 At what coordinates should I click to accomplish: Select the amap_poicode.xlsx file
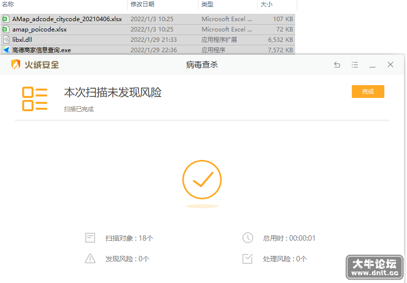tap(148, 30)
